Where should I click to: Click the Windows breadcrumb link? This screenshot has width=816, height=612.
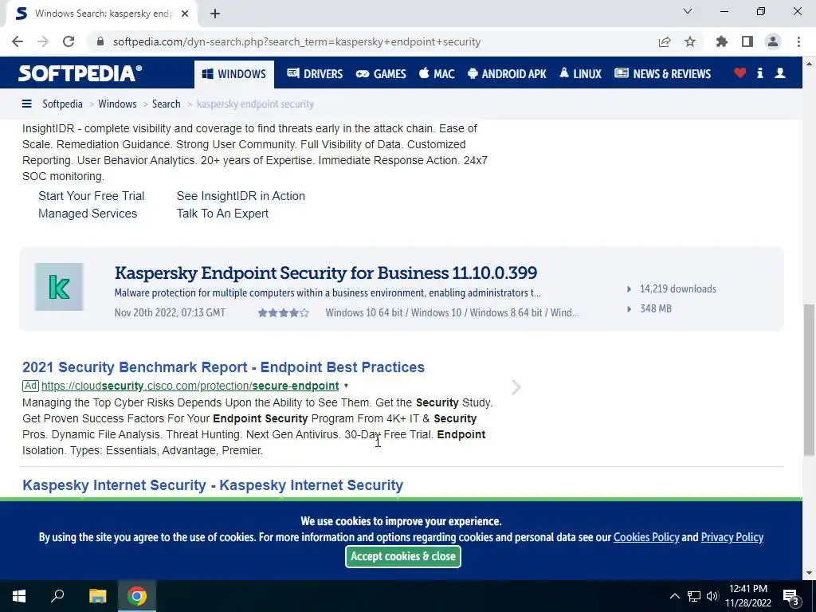click(x=117, y=104)
